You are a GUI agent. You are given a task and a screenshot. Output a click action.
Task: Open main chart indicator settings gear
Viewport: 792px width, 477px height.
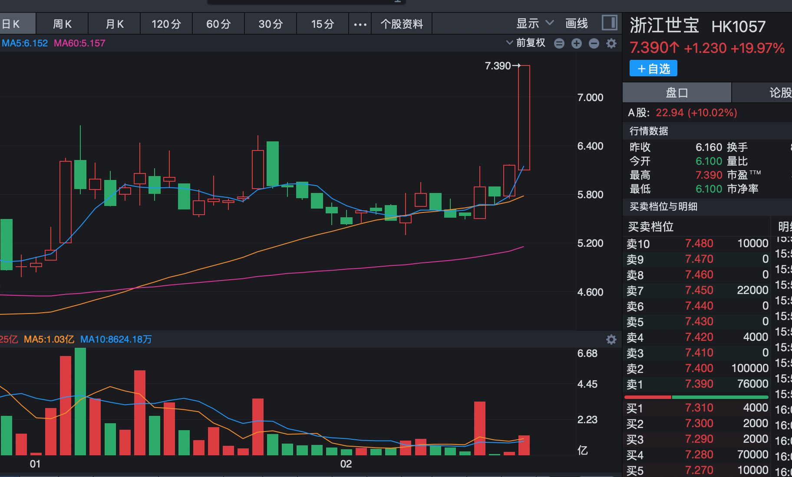pyautogui.click(x=611, y=43)
